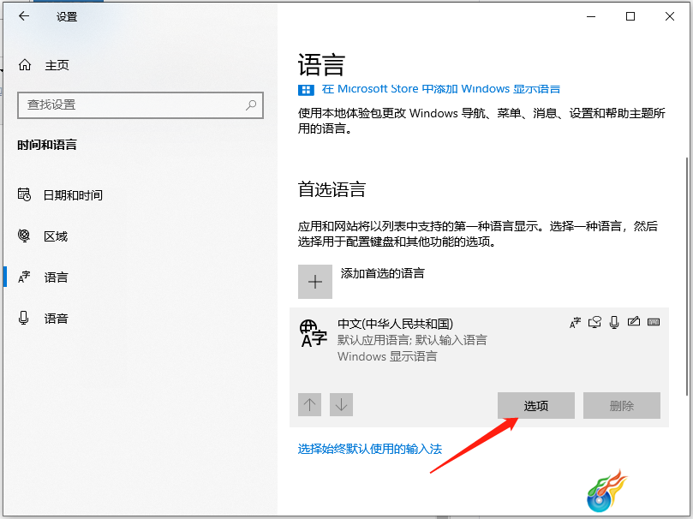This screenshot has height=519, width=693.
Task: Click the Microsoft Store icon
Action: coord(306,90)
